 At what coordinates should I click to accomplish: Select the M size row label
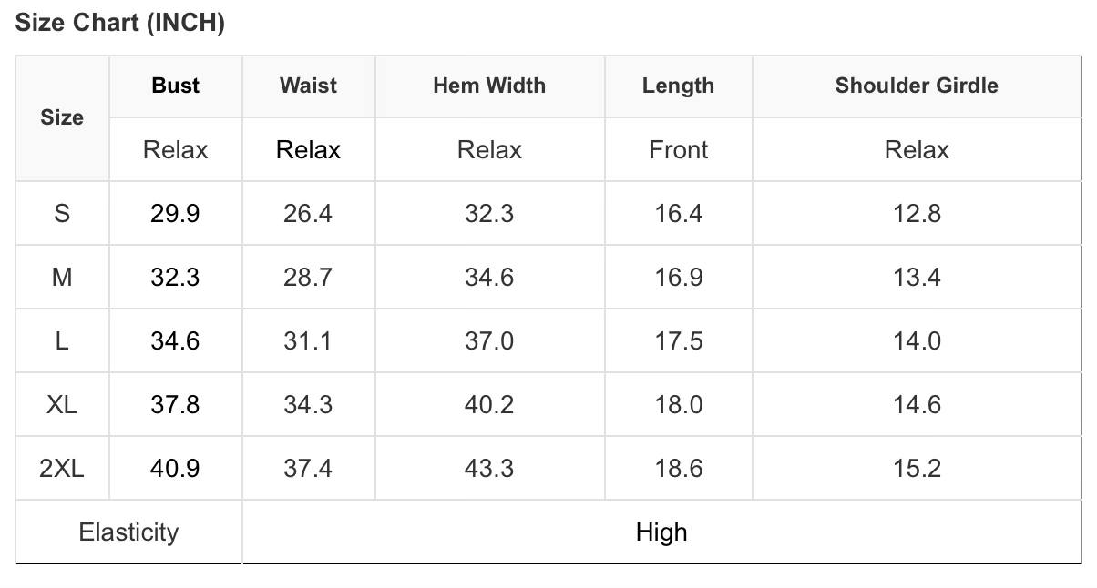[x=62, y=278]
